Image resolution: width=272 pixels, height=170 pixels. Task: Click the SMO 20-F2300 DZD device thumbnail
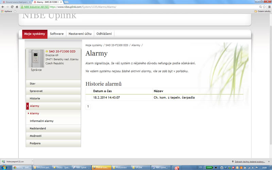pos(36,58)
